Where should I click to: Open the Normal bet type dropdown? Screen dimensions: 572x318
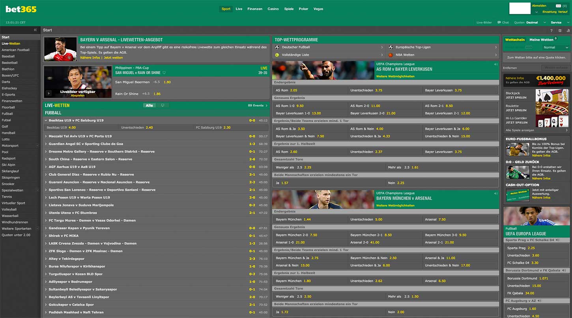click(x=556, y=47)
